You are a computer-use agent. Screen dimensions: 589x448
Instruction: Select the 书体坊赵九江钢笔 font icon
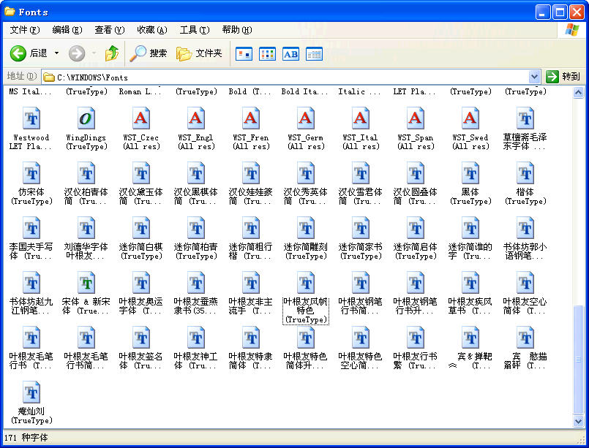[x=31, y=283]
